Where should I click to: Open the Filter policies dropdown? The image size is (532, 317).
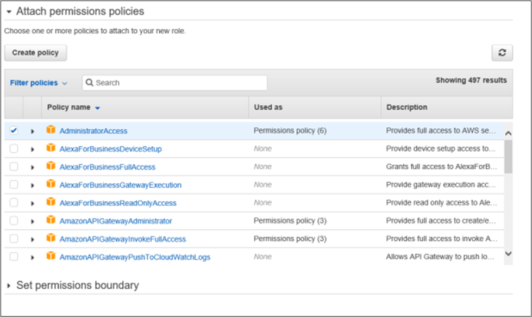point(38,83)
